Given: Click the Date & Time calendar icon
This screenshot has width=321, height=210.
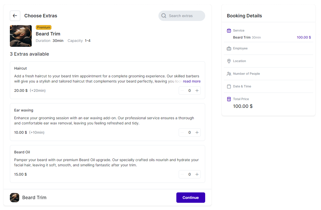Looking at the screenshot, I should [x=229, y=86].
